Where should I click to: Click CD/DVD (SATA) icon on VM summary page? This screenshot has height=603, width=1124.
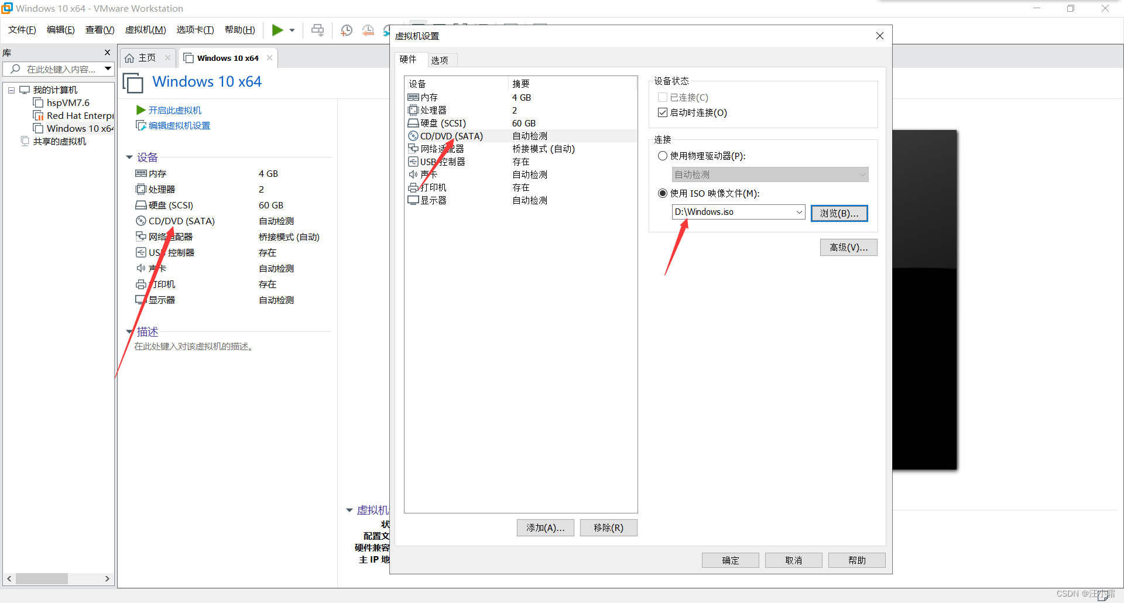(140, 221)
